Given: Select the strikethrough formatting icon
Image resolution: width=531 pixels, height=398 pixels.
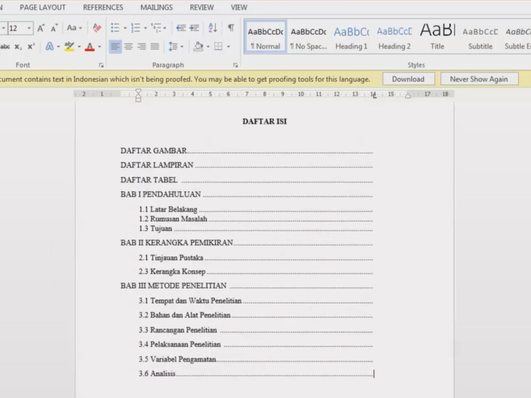Looking at the screenshot, I should coord(5,46).
